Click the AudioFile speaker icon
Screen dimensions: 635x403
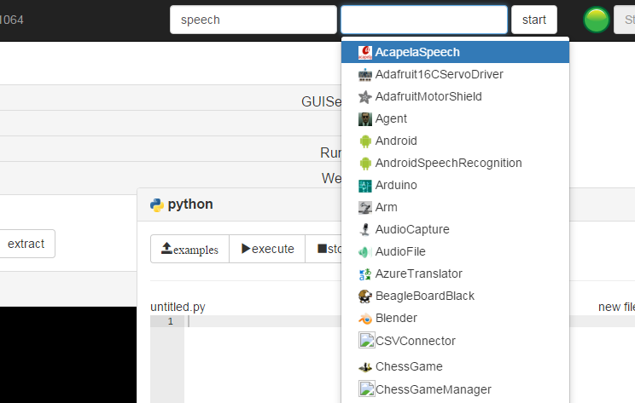point(365,252)
